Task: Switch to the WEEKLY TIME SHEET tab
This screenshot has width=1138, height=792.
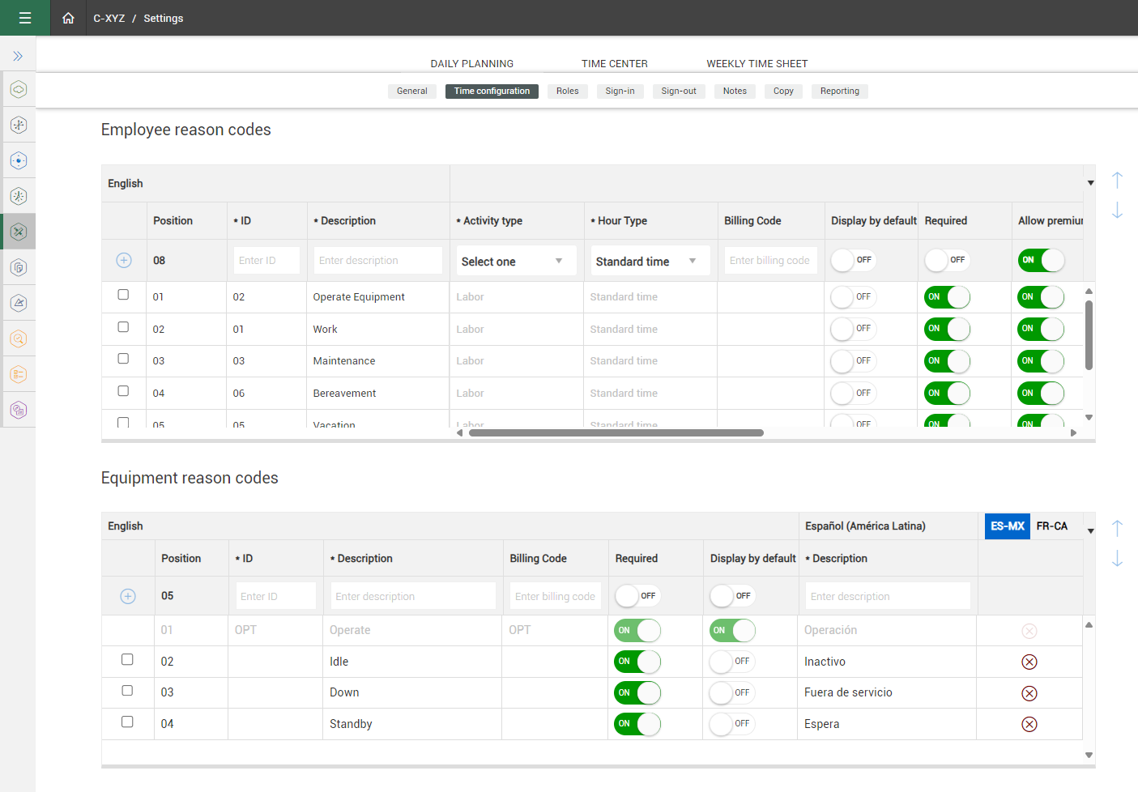Action: pyautogui.click(x=757, y=63)
